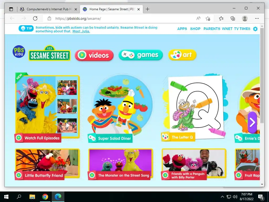Open the art section button
The image size is (269, 202).
(x=182, y=55)
